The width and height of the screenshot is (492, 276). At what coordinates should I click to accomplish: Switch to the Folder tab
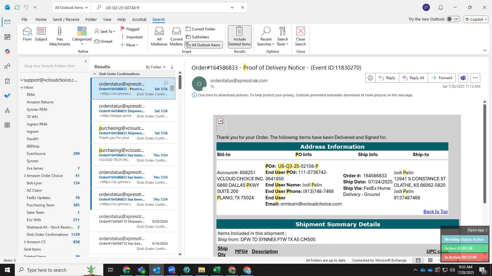91,19
